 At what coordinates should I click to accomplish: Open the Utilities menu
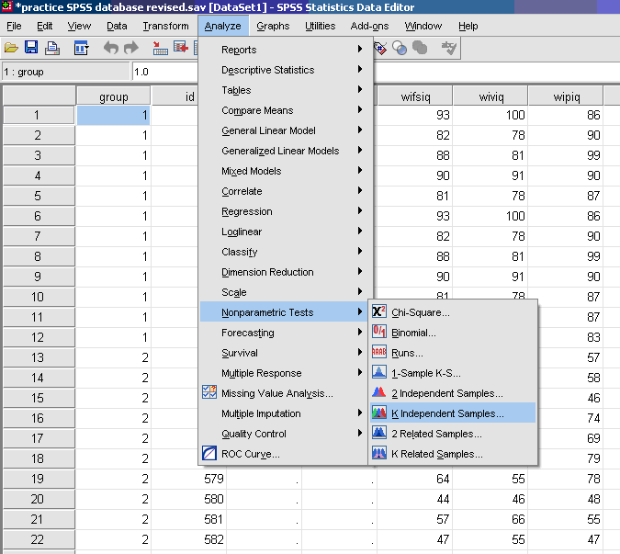320,26
